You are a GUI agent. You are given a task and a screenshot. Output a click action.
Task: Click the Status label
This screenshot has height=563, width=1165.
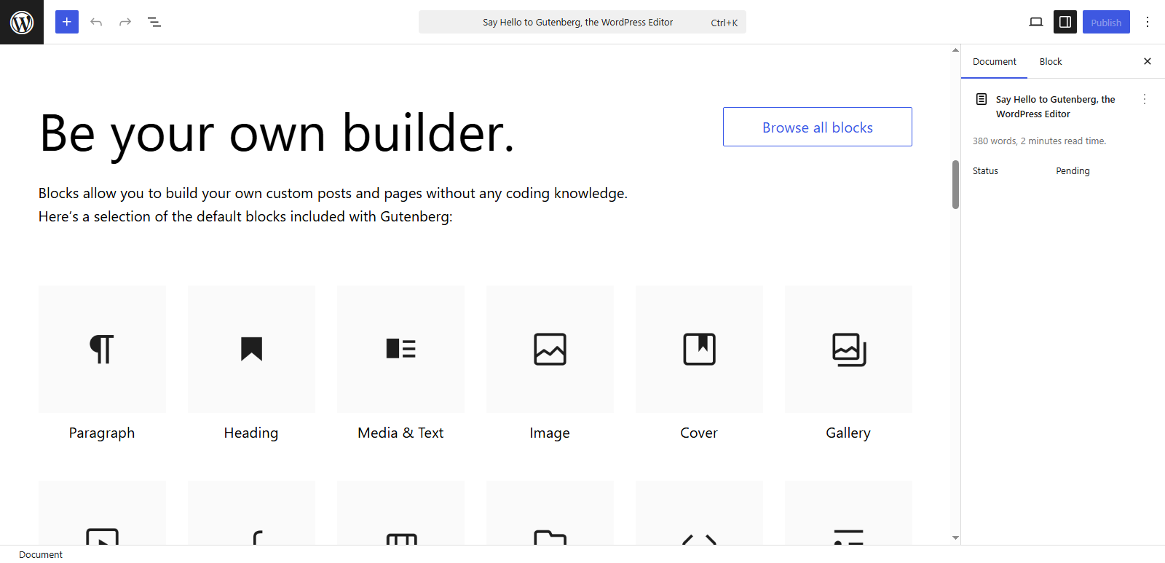click(x=985, y=170)
